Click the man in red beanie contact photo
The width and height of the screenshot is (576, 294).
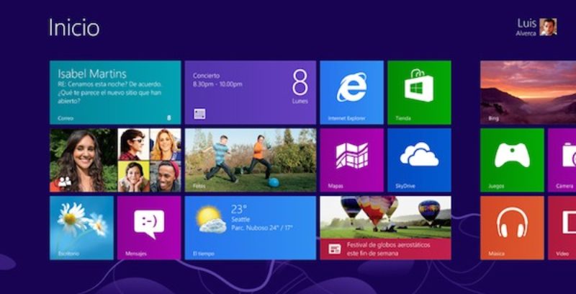tap(166, 177)
